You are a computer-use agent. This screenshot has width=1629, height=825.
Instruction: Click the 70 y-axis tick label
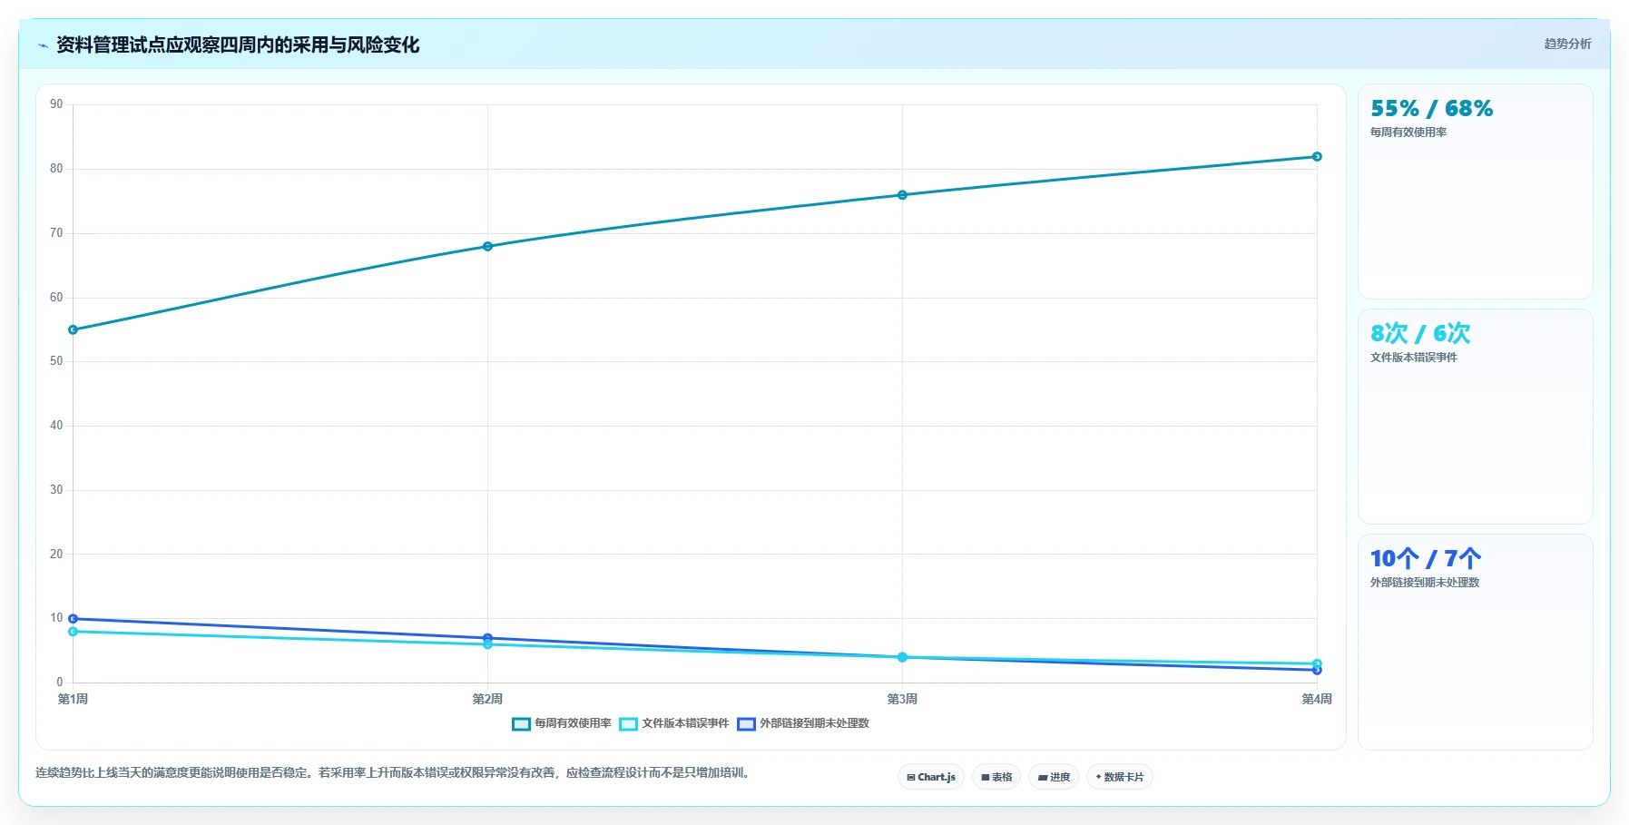56,233
